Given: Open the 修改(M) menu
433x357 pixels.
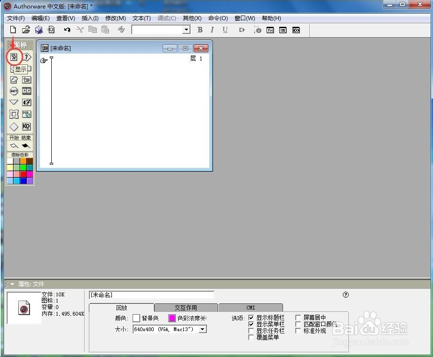Looking at the screenshot, I should click(116, 18).
